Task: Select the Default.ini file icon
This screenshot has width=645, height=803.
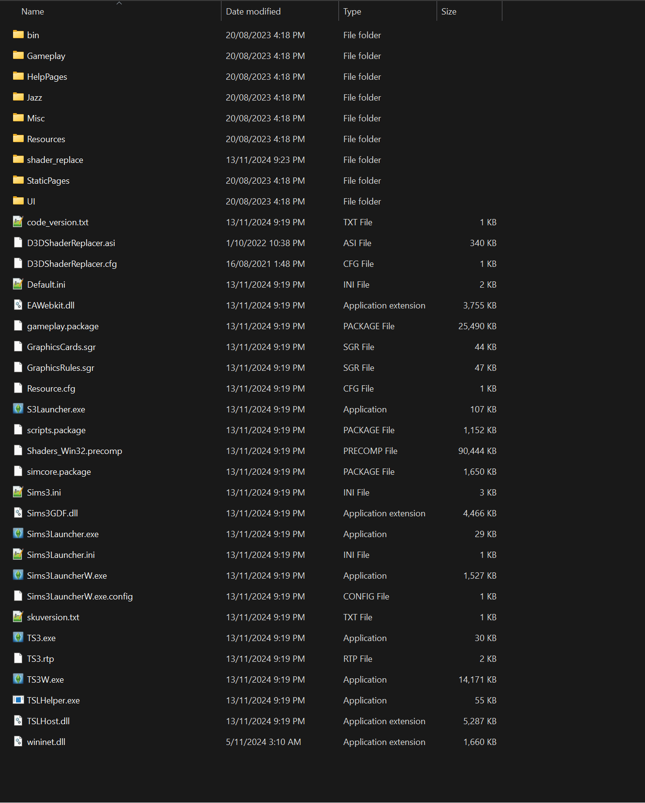Action: coord(18,284)
